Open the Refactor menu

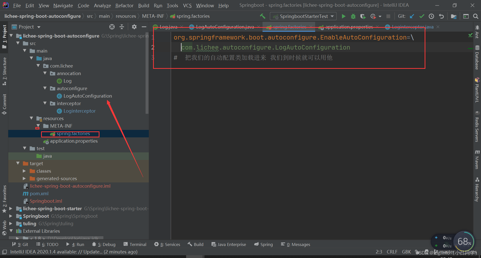[124, 5]
